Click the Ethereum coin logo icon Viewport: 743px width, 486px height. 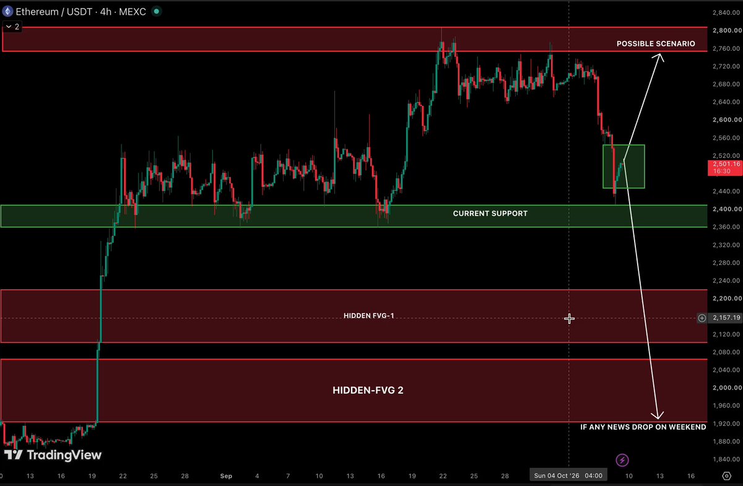point(8,11)
